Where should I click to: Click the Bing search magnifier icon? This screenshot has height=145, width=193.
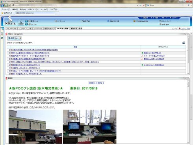tap(189, 5)
